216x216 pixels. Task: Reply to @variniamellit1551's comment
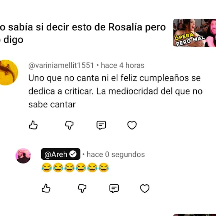[101, 125]
